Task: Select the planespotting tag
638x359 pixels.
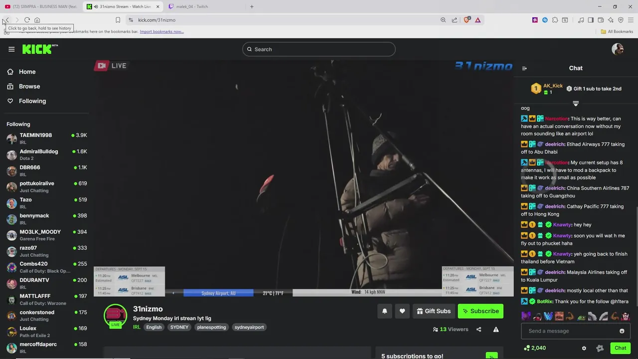Action: pyautogui.click(x=211, y=327)
